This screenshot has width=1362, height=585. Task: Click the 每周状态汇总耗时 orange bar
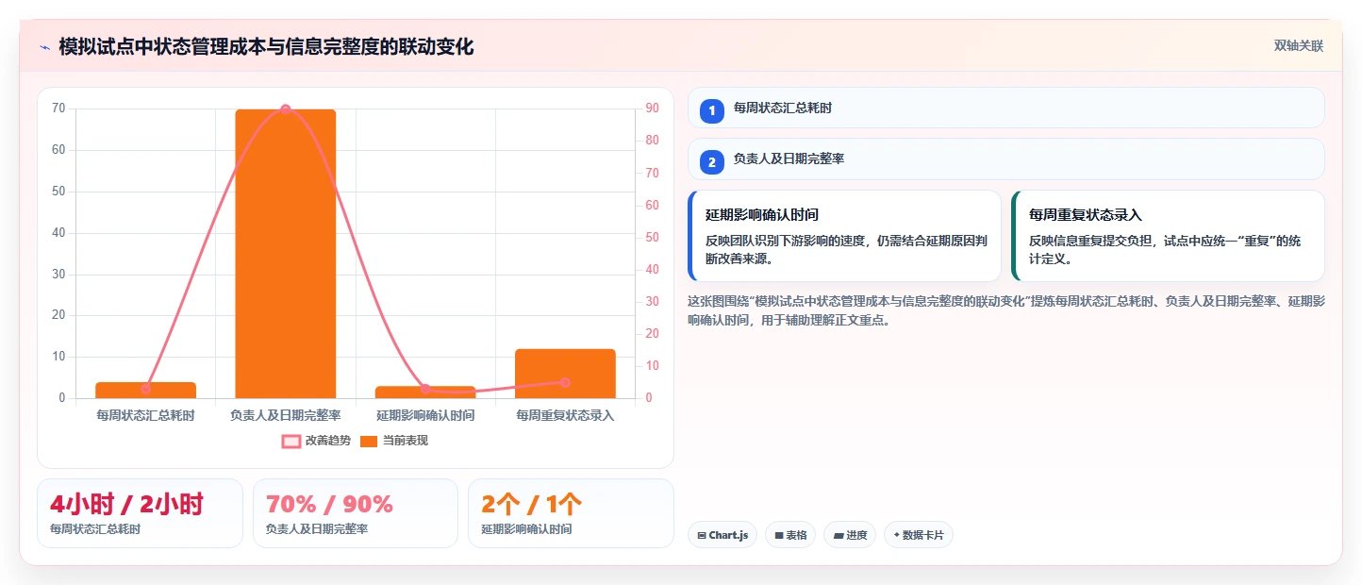pyautogui.click(x=145, y=390)
